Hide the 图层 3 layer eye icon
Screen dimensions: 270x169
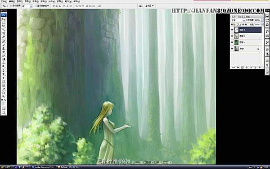tap(232, 30)
